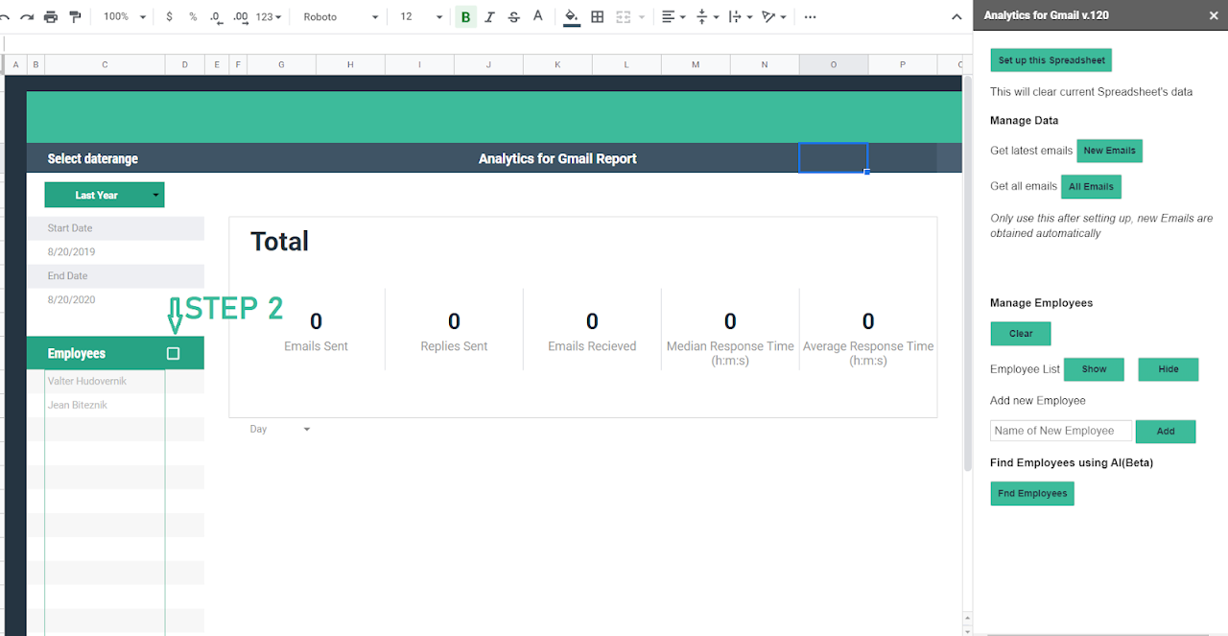This screenshot has width=1228, height=636.
Task: Select employee Valter Hudovernik cell
Action: (105, 381)
